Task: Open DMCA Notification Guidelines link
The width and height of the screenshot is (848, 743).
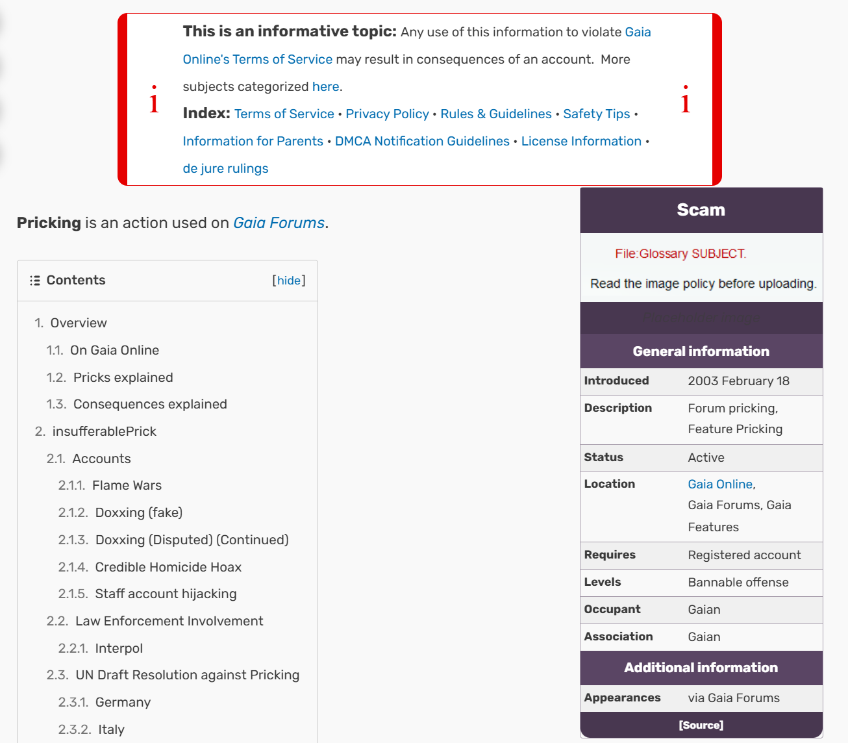Action: click(x=422, y=141)
